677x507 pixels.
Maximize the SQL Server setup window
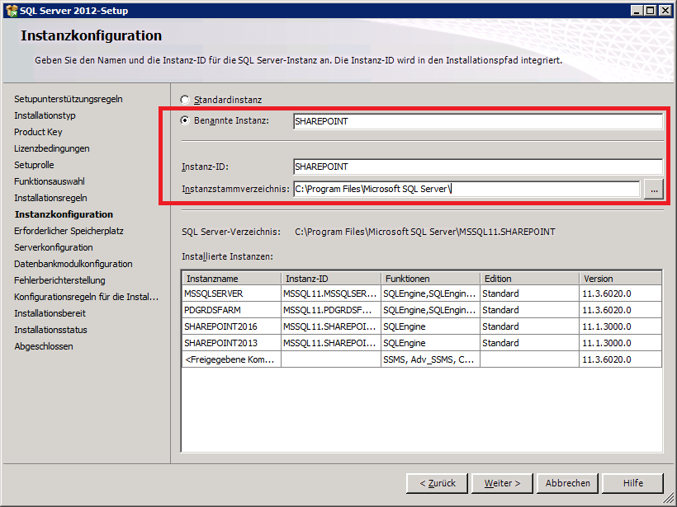(x=649, y=10)
